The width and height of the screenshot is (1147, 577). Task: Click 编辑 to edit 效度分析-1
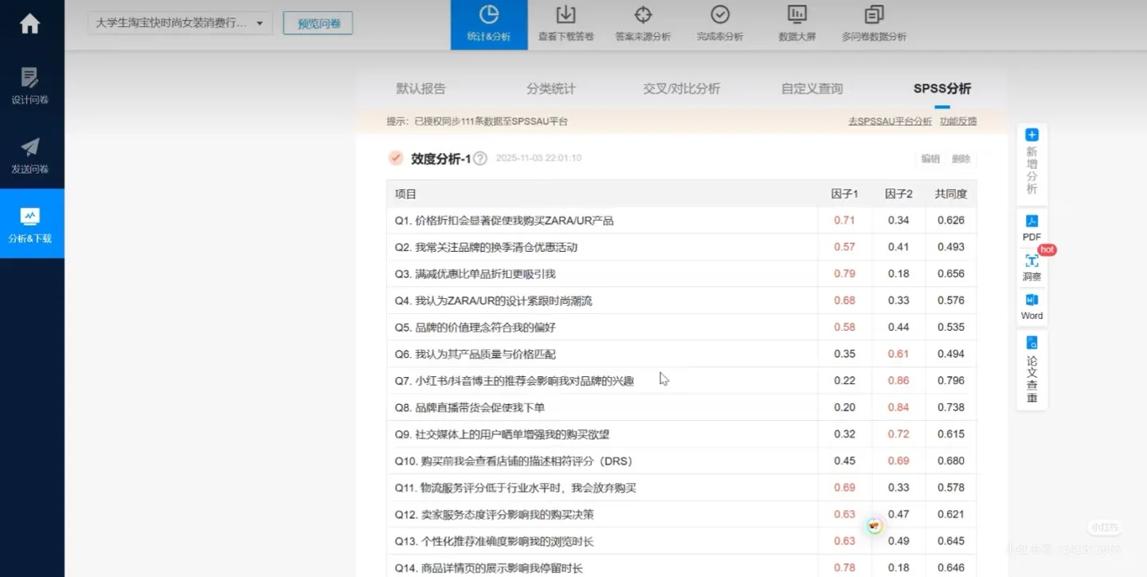930,159
